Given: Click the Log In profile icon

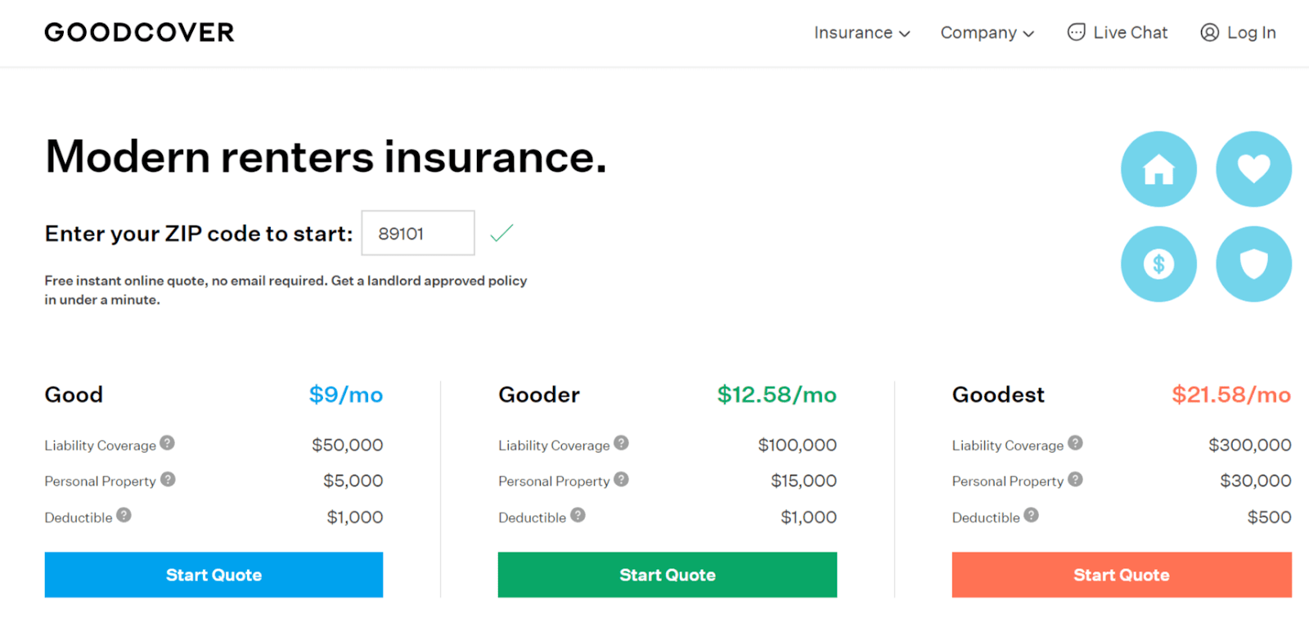Looking at the screenshot, I should point(1209,33).
